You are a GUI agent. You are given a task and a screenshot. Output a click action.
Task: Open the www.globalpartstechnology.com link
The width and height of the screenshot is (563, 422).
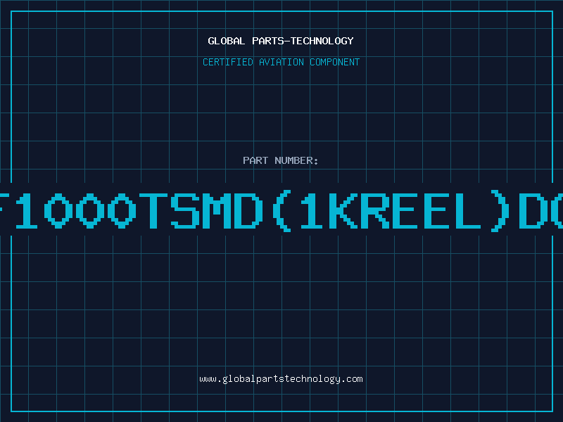281,379
